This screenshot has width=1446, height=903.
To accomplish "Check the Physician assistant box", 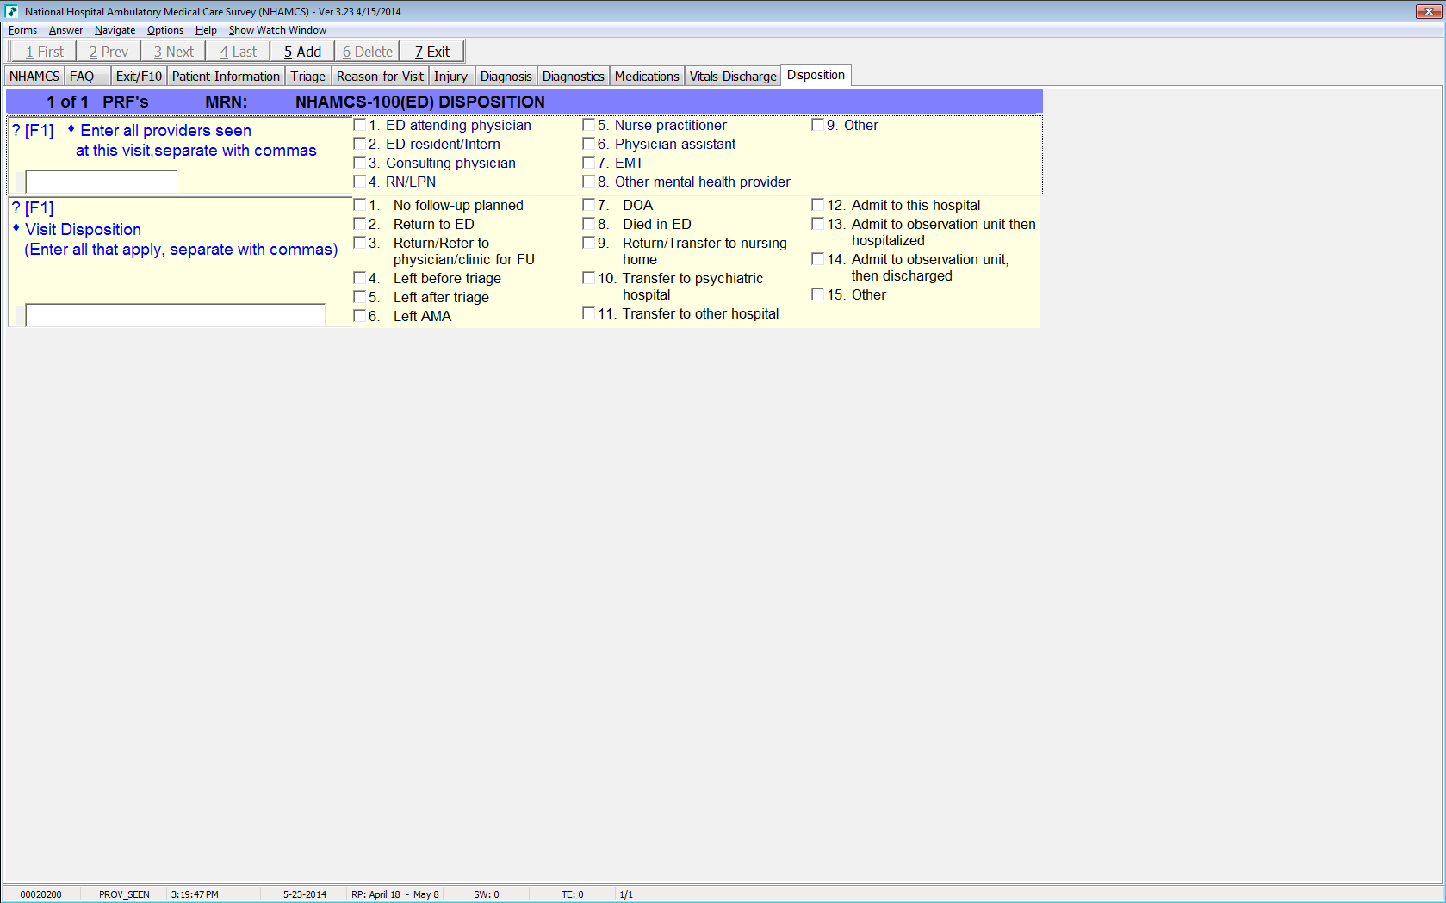I will 589,144.
